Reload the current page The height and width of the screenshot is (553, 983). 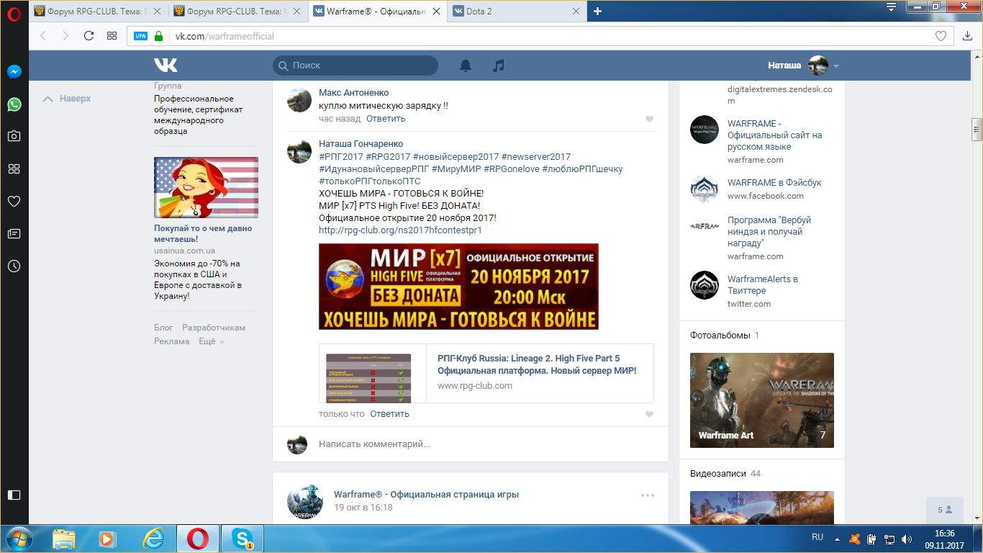89,35
